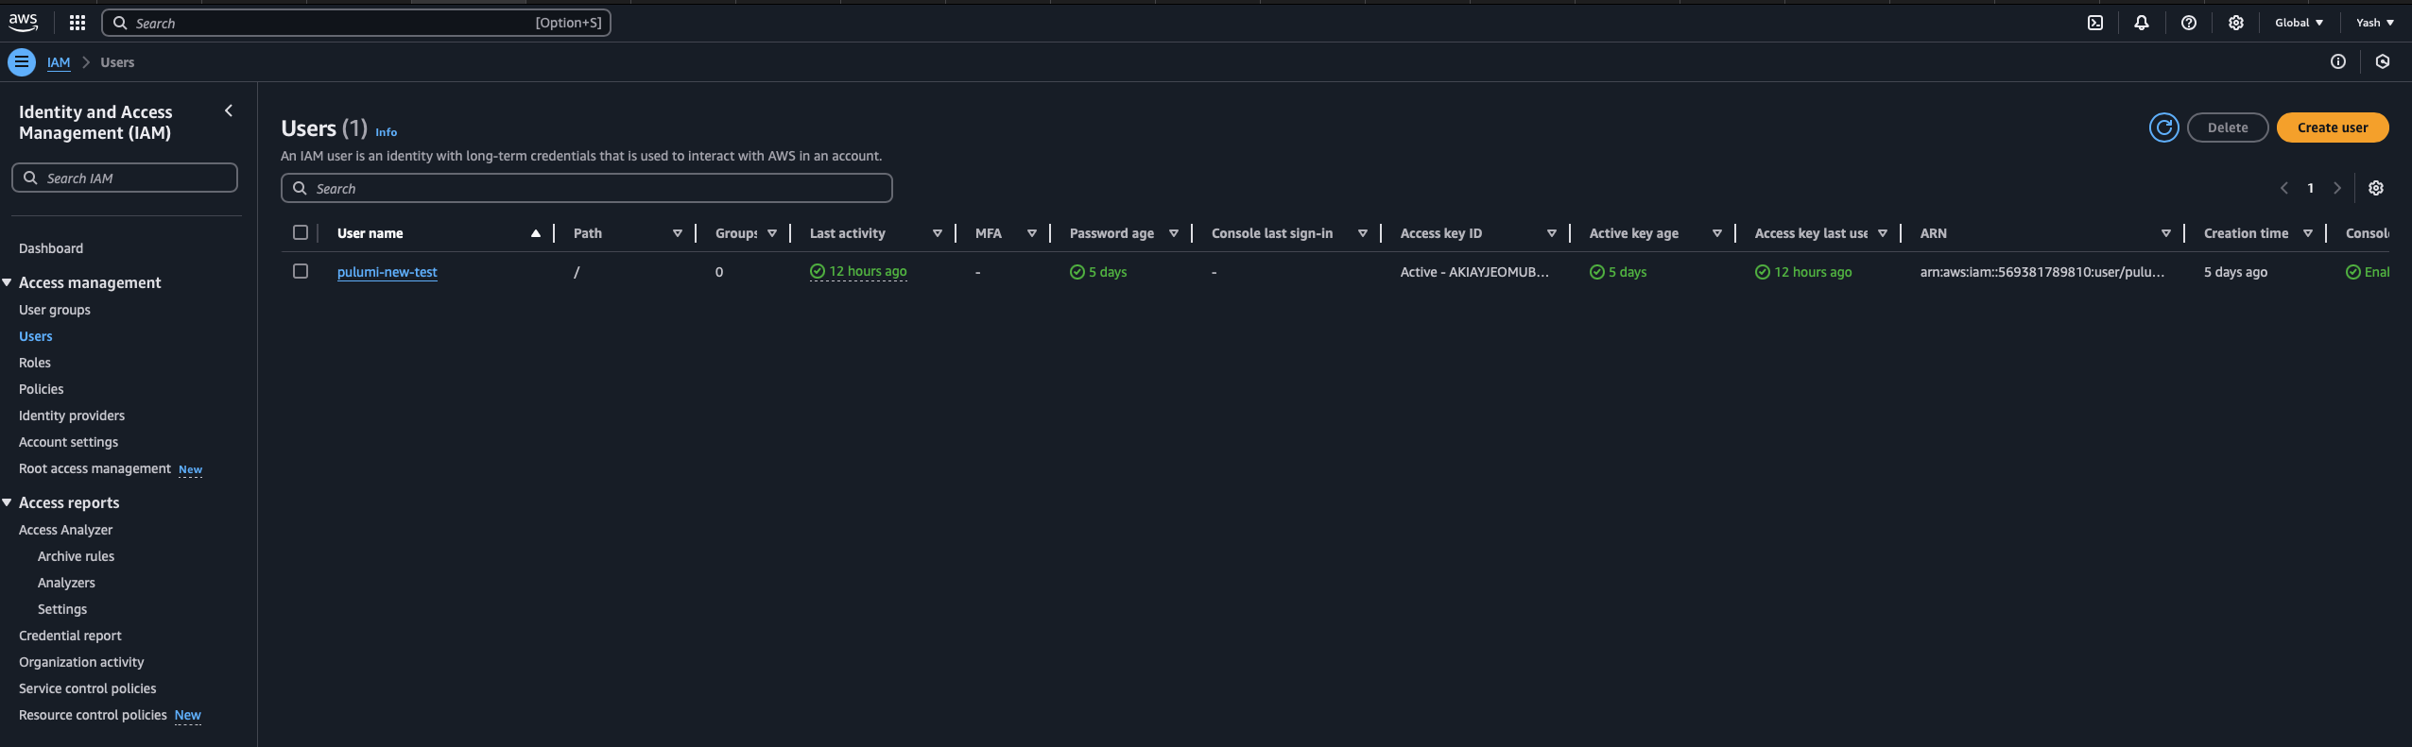The image size is (2412, 747).
Task: Open Users in side navigation
Action: point(36,336)
